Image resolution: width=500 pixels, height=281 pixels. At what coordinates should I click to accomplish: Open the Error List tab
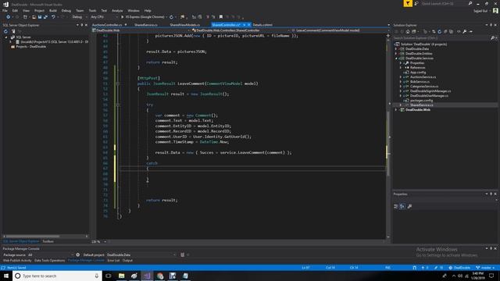pyautogui.click(x=113, y=261)
